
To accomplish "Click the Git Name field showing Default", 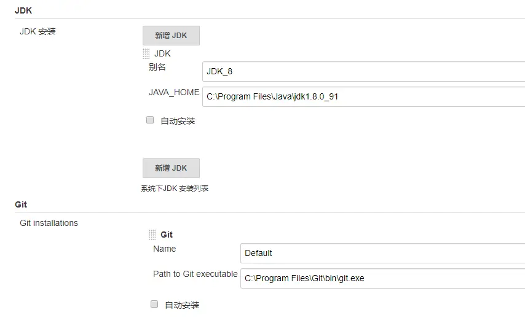I will 381,253.
